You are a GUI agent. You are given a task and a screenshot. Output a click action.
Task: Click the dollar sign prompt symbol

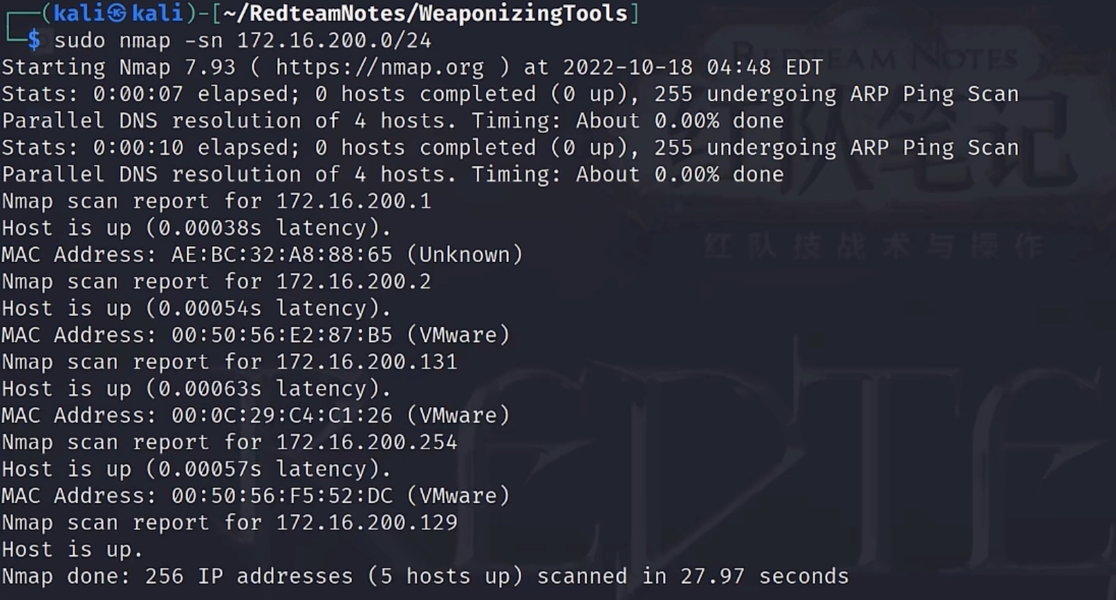click(x=34, y=40)
